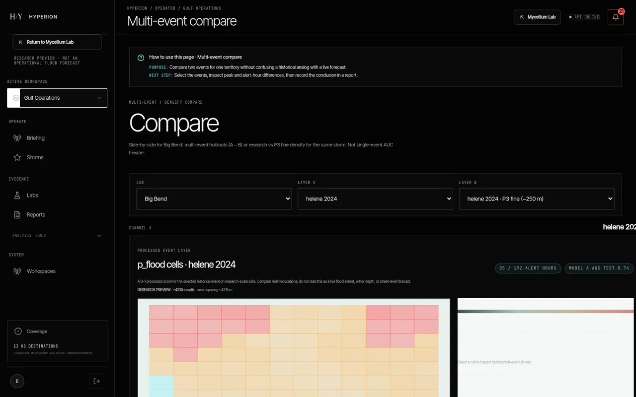Viewport: 636px width, 397px height.
Task: Open notifications bell with 21 badge
Action: coord(616,17)
